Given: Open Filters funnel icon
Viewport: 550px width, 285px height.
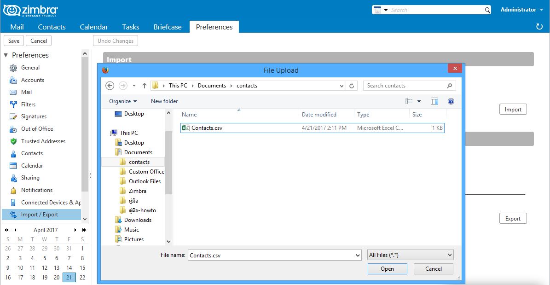Looking at the screenshot, I should pos(13,104).
